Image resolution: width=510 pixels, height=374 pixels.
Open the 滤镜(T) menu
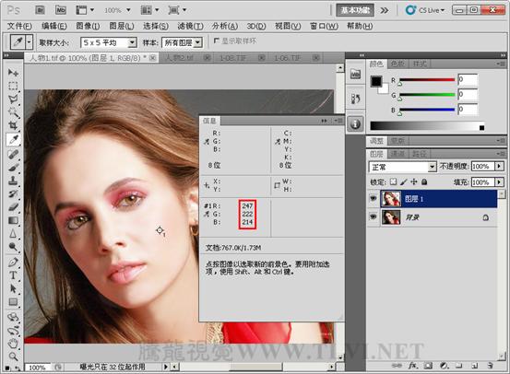tap(190, 26)
